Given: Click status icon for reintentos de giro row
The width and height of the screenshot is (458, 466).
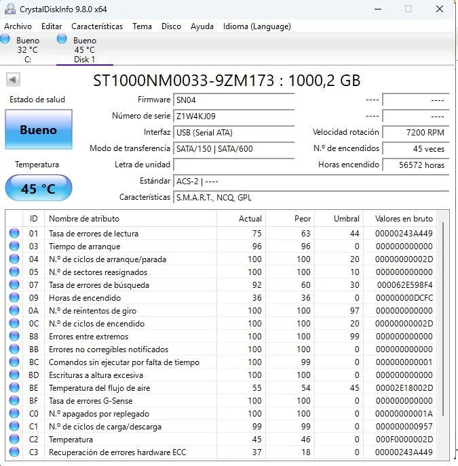Looking at the screenshot, I should (x=14, y=311).
